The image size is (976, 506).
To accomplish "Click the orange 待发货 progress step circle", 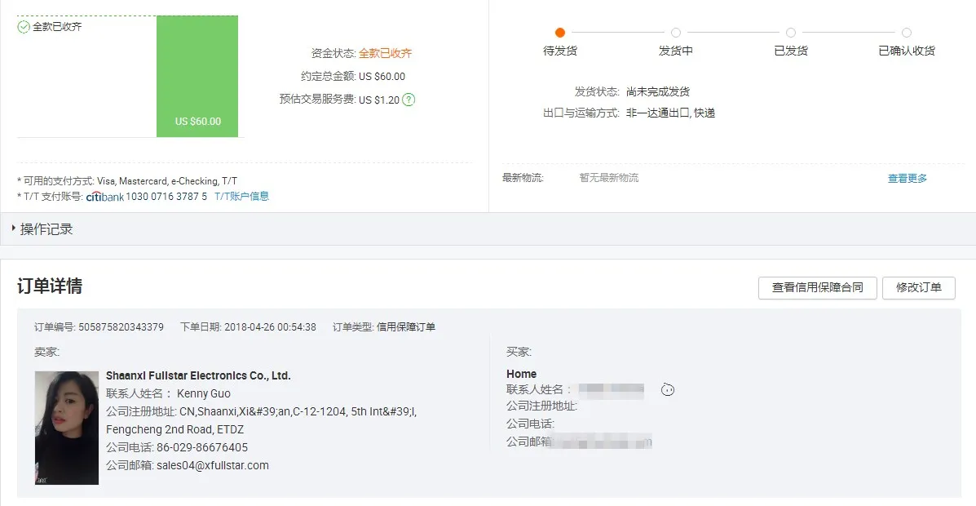I will click(560, 33).
